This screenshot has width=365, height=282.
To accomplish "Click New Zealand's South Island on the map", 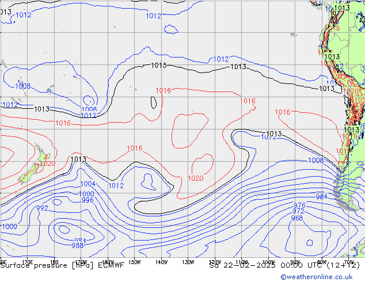I will [28, 174].
